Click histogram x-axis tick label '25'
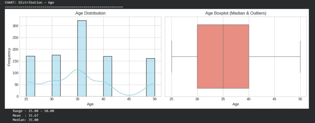 pos(26,99)
